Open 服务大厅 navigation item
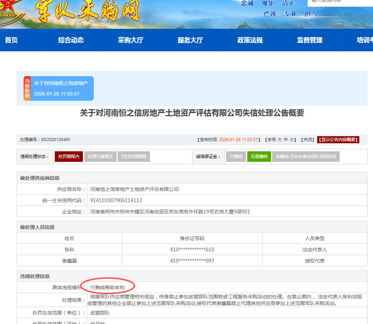Viewport: 373px width, 324px height. 190,40
